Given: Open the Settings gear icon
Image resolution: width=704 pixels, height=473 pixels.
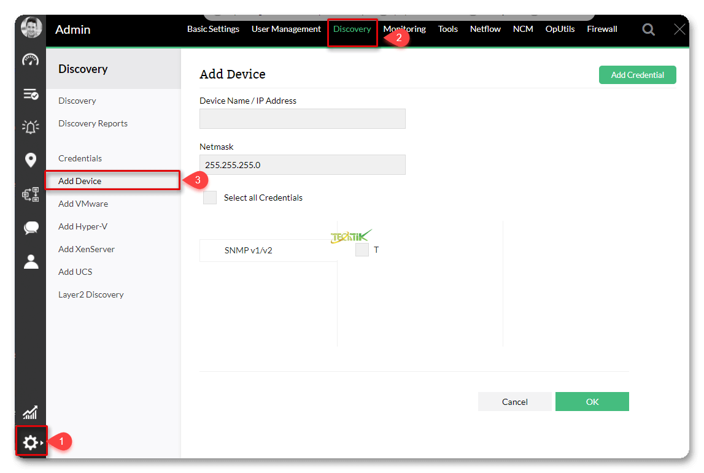Looking at the screenshot, I should (30, 442).
